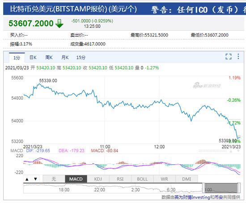The image size is (246, 203).
Task: Click the indicator up arrow button
Action: click(27, 179)
